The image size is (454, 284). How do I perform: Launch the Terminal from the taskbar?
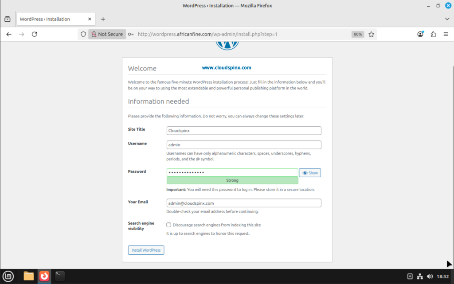[x=60, y=276]
